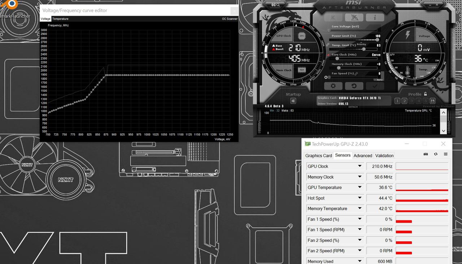This screenshot has height=264, width=462.
Task: Switch to the Voltage tab in curve editor
Action: (x=45, y=19)
